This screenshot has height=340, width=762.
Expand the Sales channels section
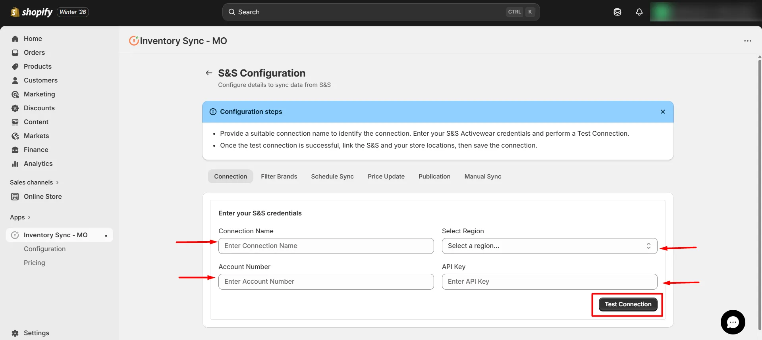(x=34, y=182)
